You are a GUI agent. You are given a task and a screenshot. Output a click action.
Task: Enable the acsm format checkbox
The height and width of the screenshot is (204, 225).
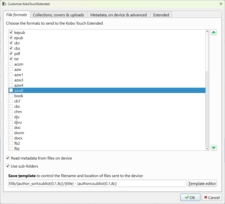11,64
